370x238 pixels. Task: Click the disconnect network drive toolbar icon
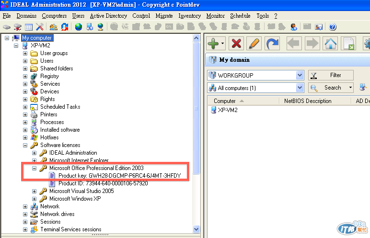[x=17, y=27]
